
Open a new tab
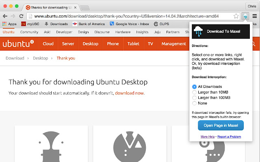coord(85,8)
